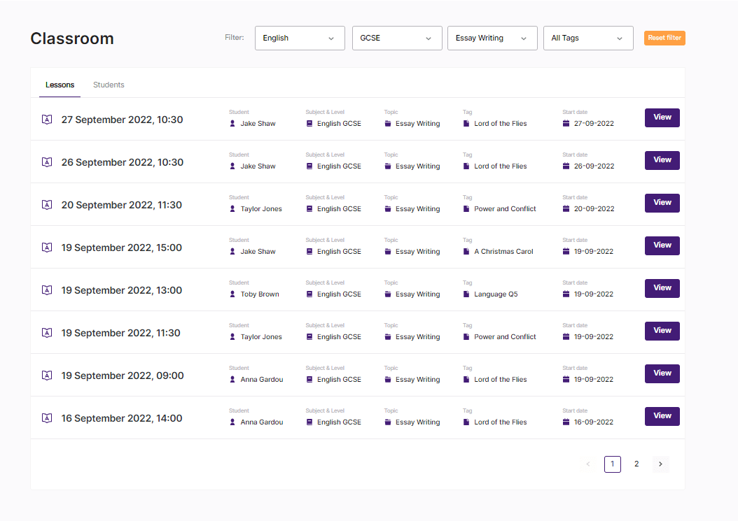Screen dimensions: 738x521
Task: Select the Lessons tab
Action: (60, 85)
